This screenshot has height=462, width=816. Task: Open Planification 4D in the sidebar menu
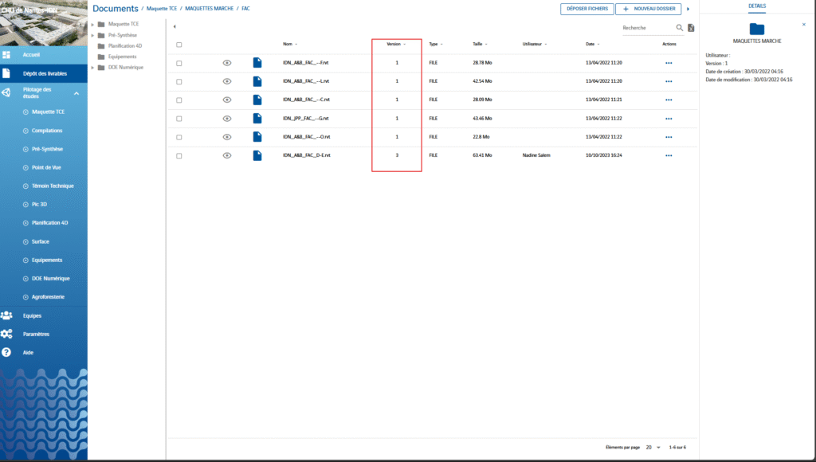49,223
